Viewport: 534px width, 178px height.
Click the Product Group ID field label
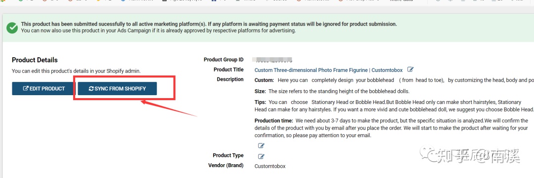point(224,60)
